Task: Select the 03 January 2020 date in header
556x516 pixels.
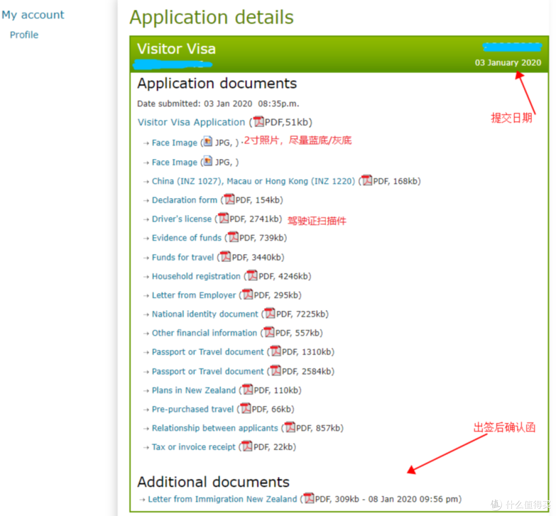Action: 508,63
